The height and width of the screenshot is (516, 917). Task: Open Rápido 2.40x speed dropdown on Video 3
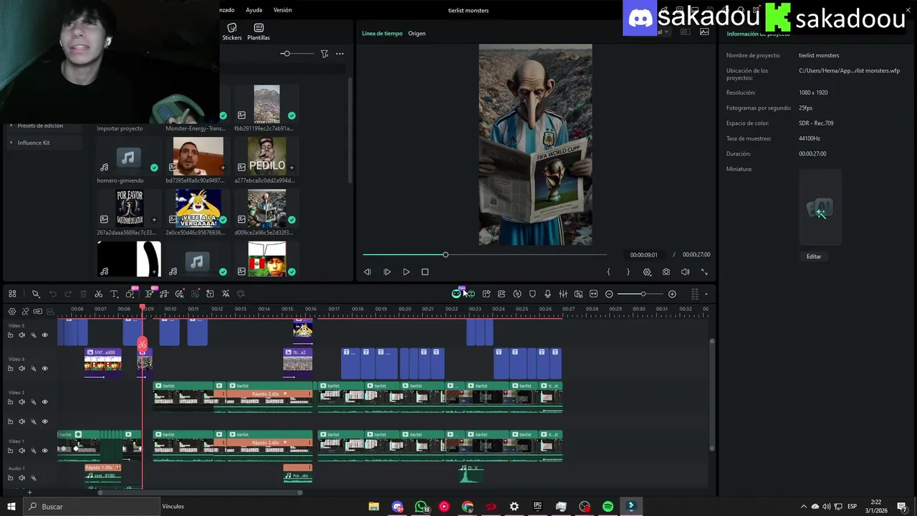285,394
